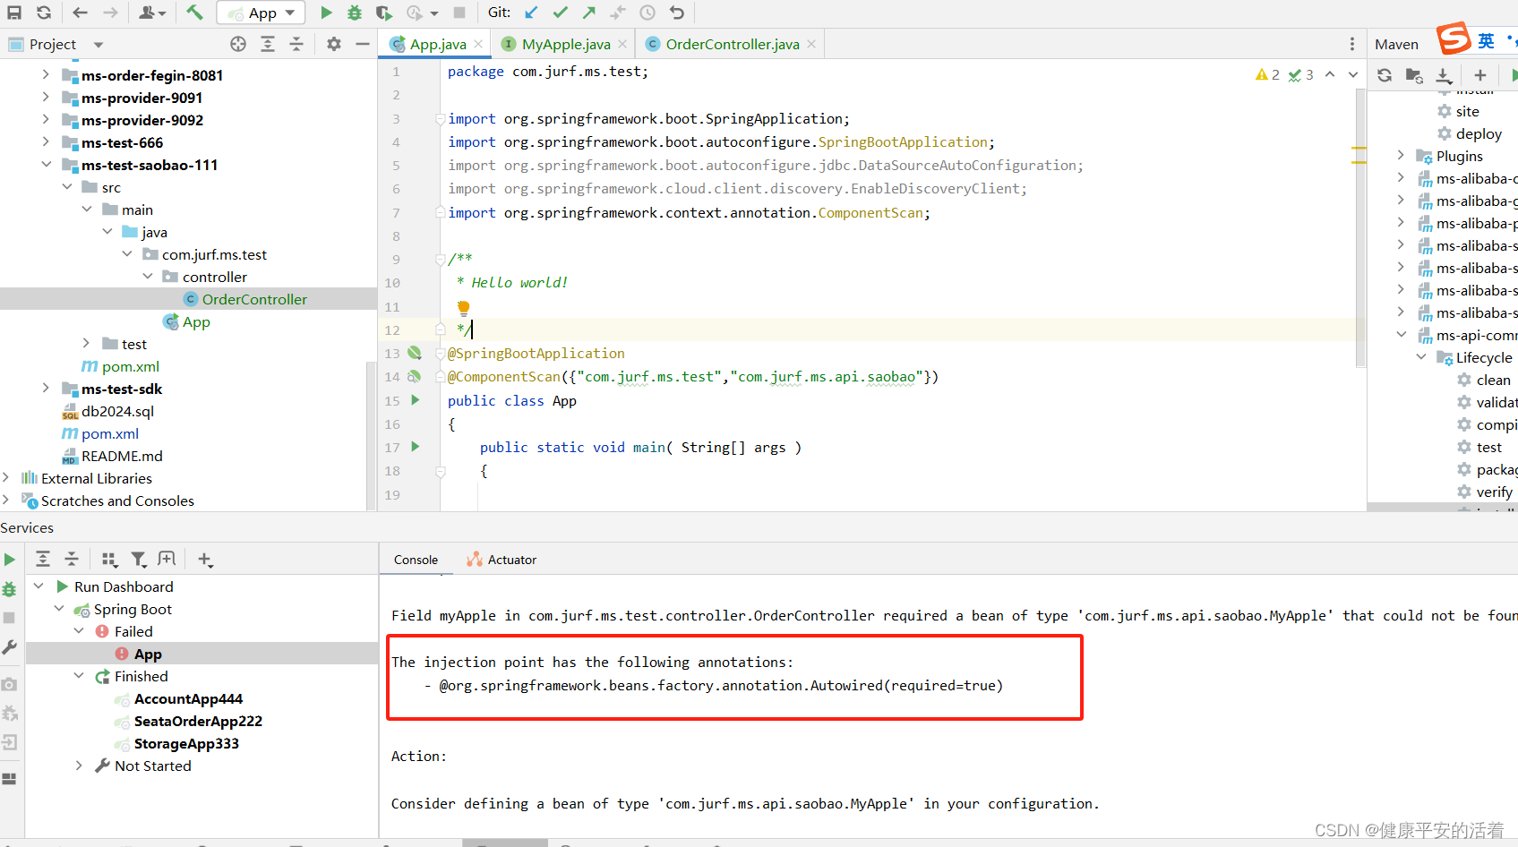
Task: Click Services open in new tab icon
Action: coord(167,560)
